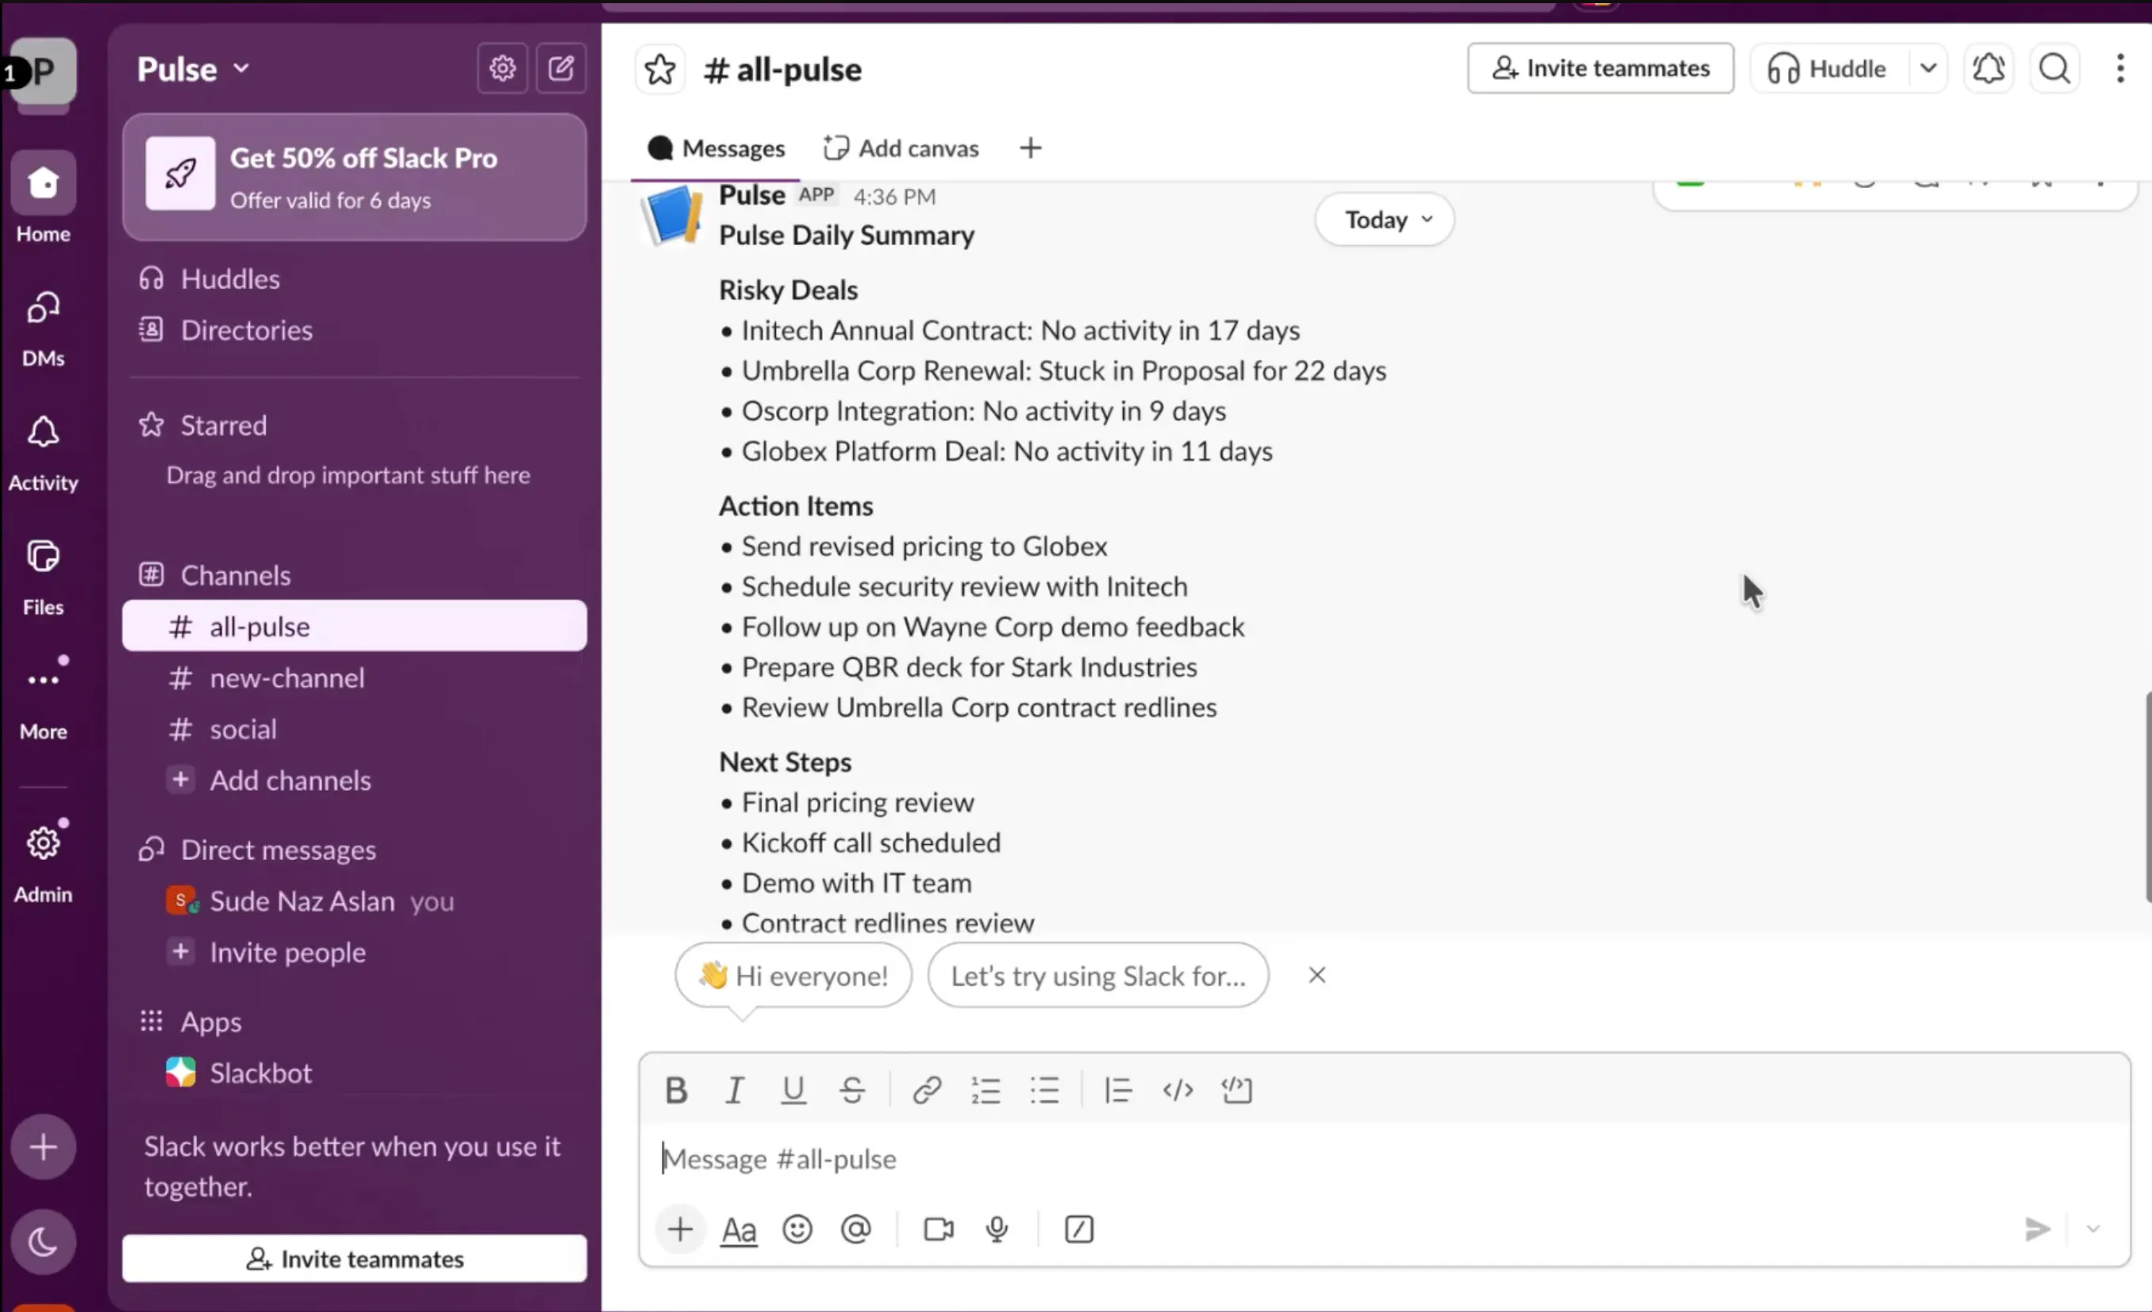Start an ordered list
This screenshot has height=1312, width=2152.
[986, 1089]
